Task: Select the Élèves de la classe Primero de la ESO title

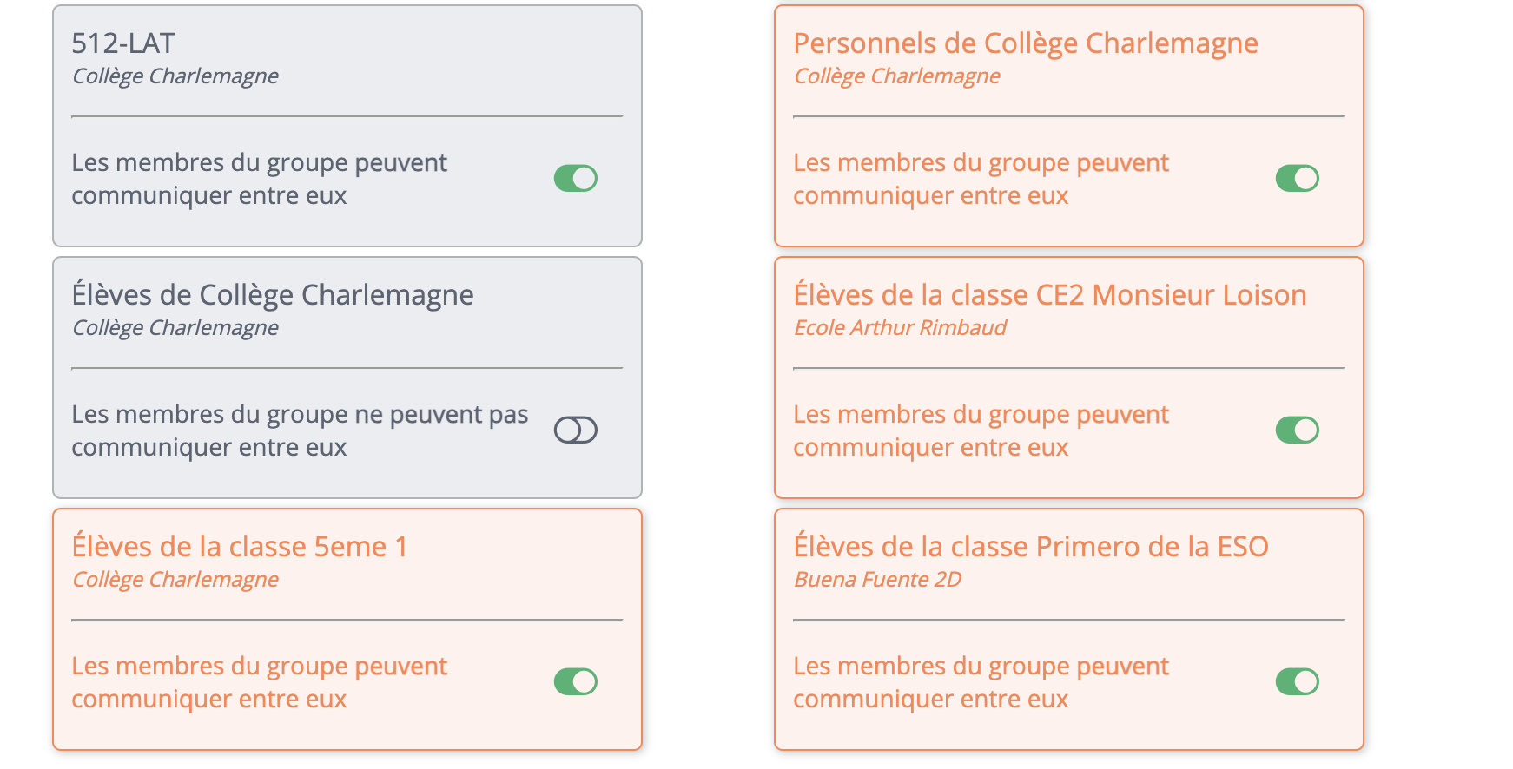Action: (x=1032, y=546)
